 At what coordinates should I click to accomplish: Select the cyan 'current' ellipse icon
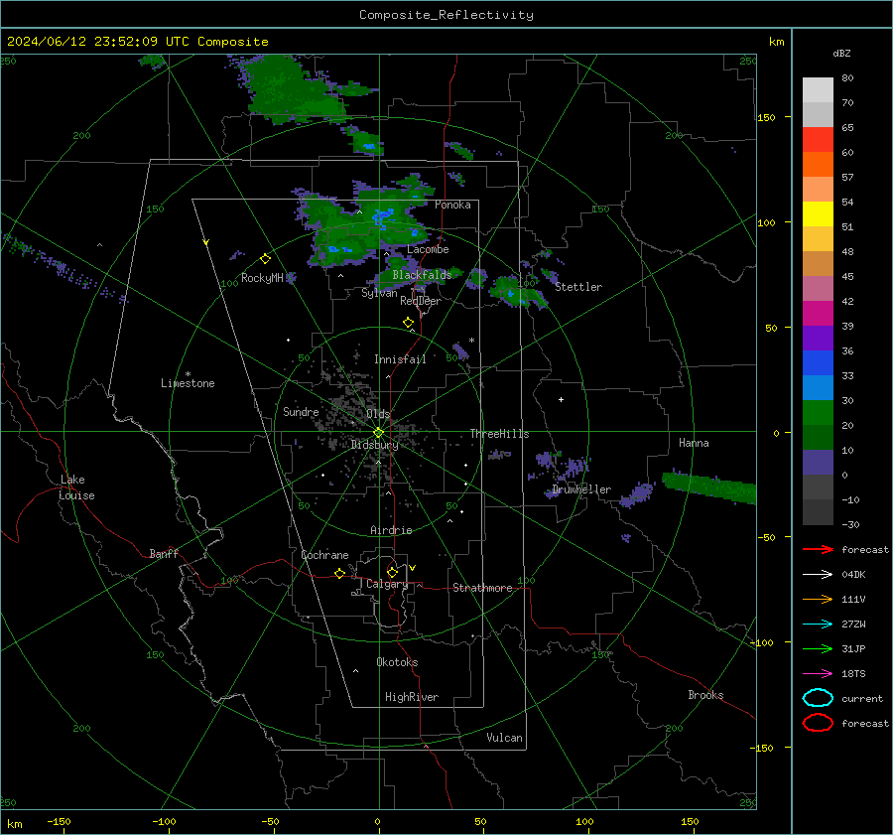pos(818,698)
